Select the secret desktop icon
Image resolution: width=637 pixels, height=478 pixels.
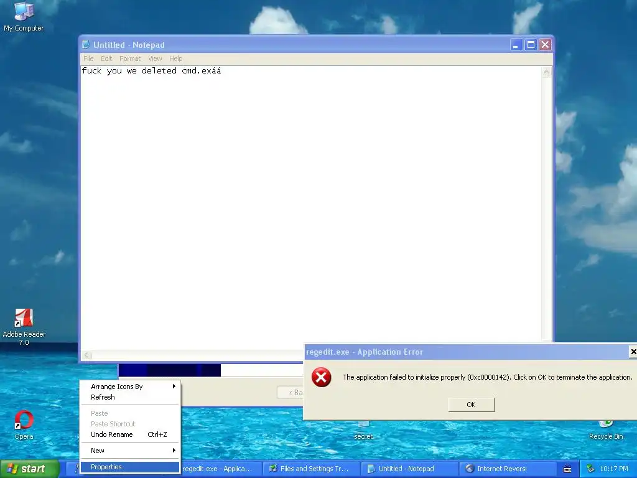point(363,431)
